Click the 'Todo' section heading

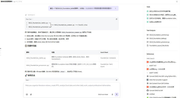click(148, 7)
